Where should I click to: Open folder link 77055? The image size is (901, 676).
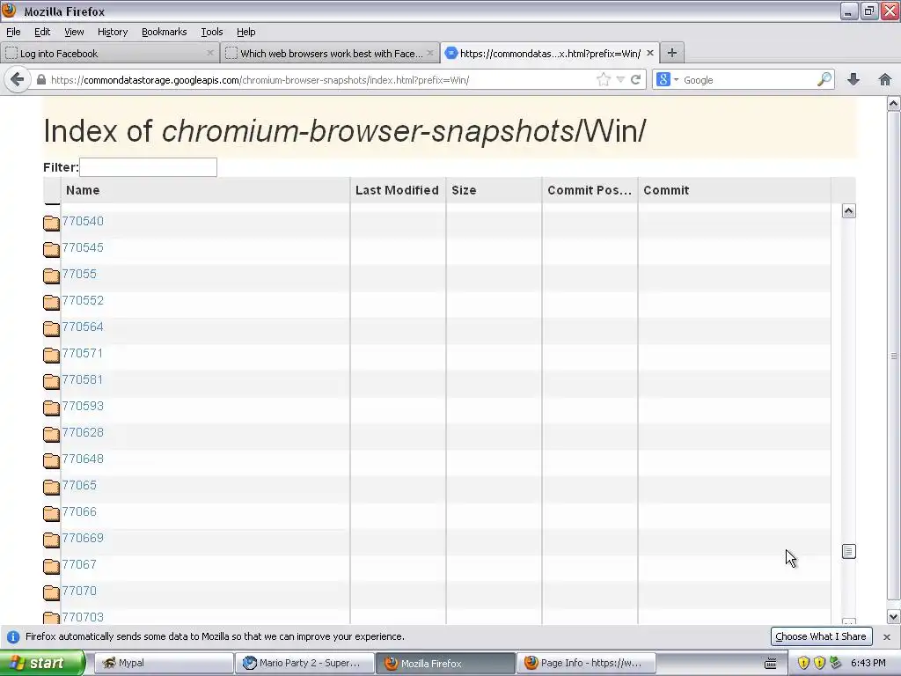point(79,275)
